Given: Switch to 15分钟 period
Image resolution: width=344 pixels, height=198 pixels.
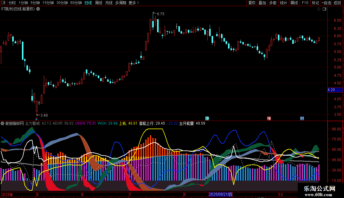Looking at the screenshot, I should (48, 3).
